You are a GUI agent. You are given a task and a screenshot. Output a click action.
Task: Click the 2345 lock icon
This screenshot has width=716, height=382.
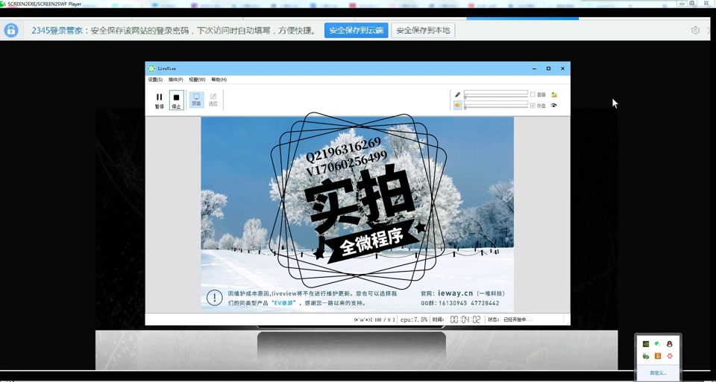[11, 31]
